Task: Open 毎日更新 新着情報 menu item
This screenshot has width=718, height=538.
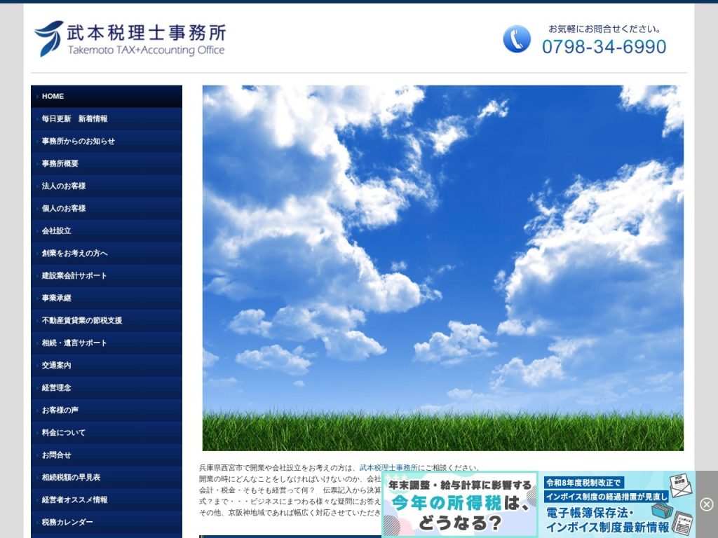Action: [x=107, y=118]
